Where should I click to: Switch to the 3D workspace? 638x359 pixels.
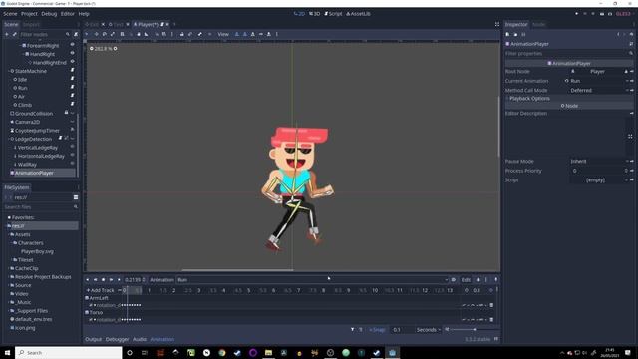pos(315,14)
